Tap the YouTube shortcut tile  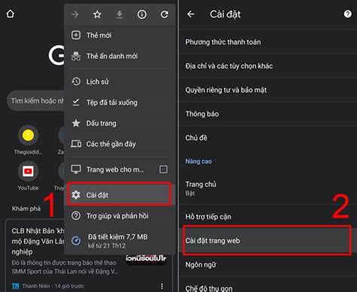point(28,176)
